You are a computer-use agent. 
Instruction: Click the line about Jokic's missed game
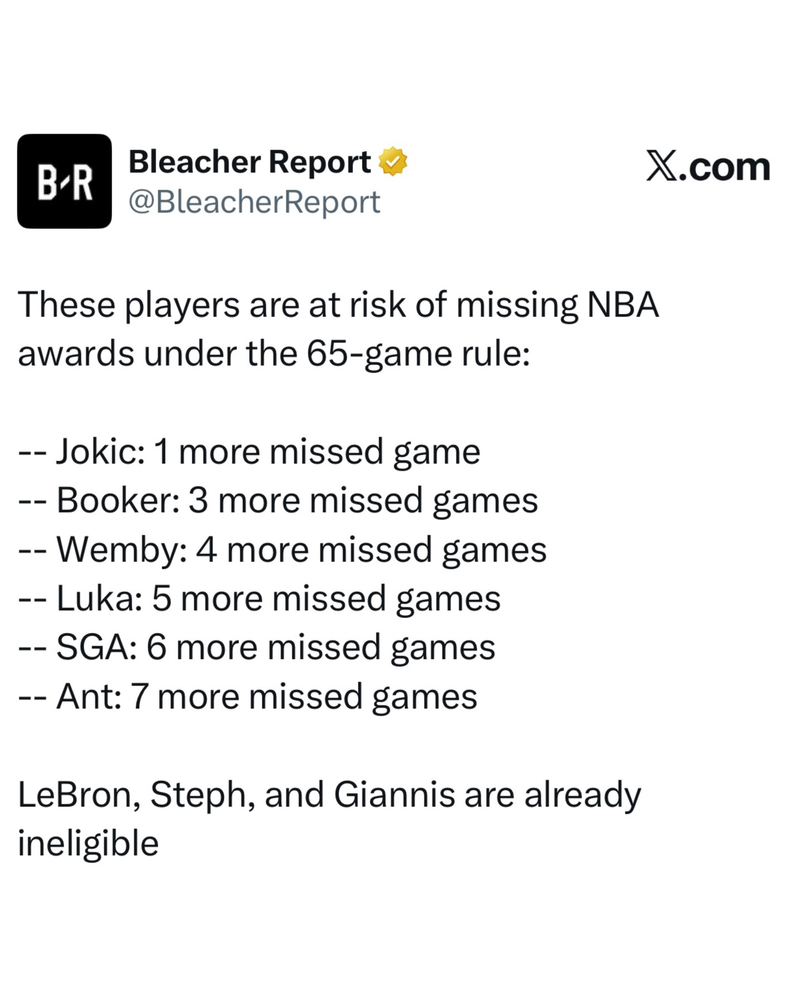click(249, 451)
